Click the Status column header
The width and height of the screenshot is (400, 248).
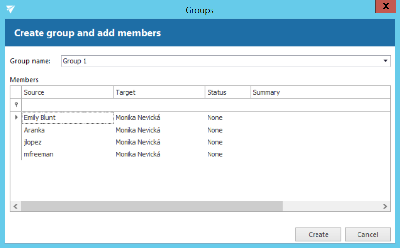click(x=228, y=92)
